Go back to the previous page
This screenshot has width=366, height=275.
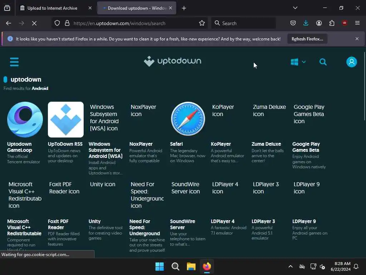coord(9,23)
